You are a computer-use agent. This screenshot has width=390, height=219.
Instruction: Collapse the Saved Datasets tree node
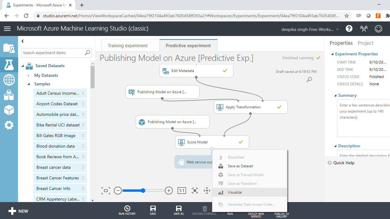[23, 66]
